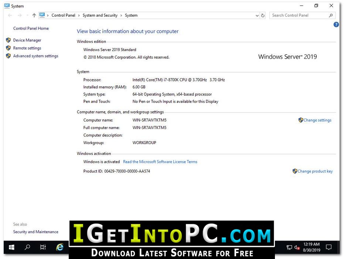The height and width of the screenshot is (259, 344).
Task: Click Change settings for computer name
Action: (x=317, y=120)
